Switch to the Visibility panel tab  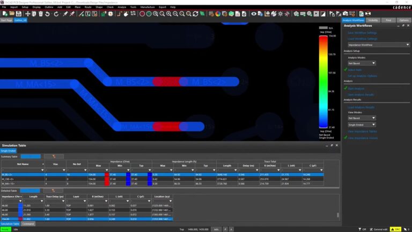click(373, 20)
